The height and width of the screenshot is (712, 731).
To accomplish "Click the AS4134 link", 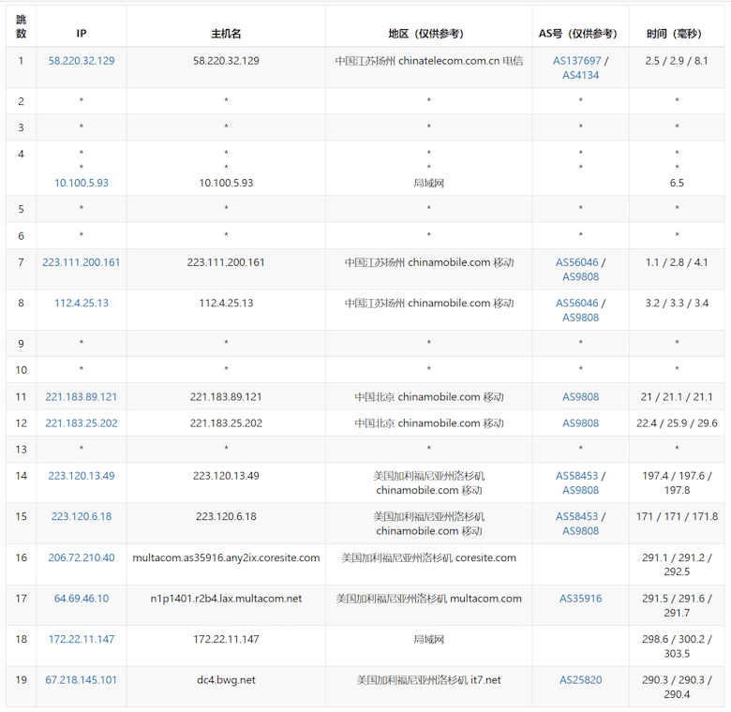I will click(580, 75).
